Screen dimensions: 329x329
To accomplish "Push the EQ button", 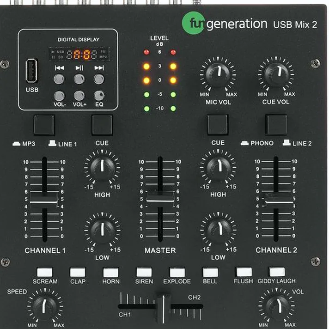I will [x=99, y=96].
